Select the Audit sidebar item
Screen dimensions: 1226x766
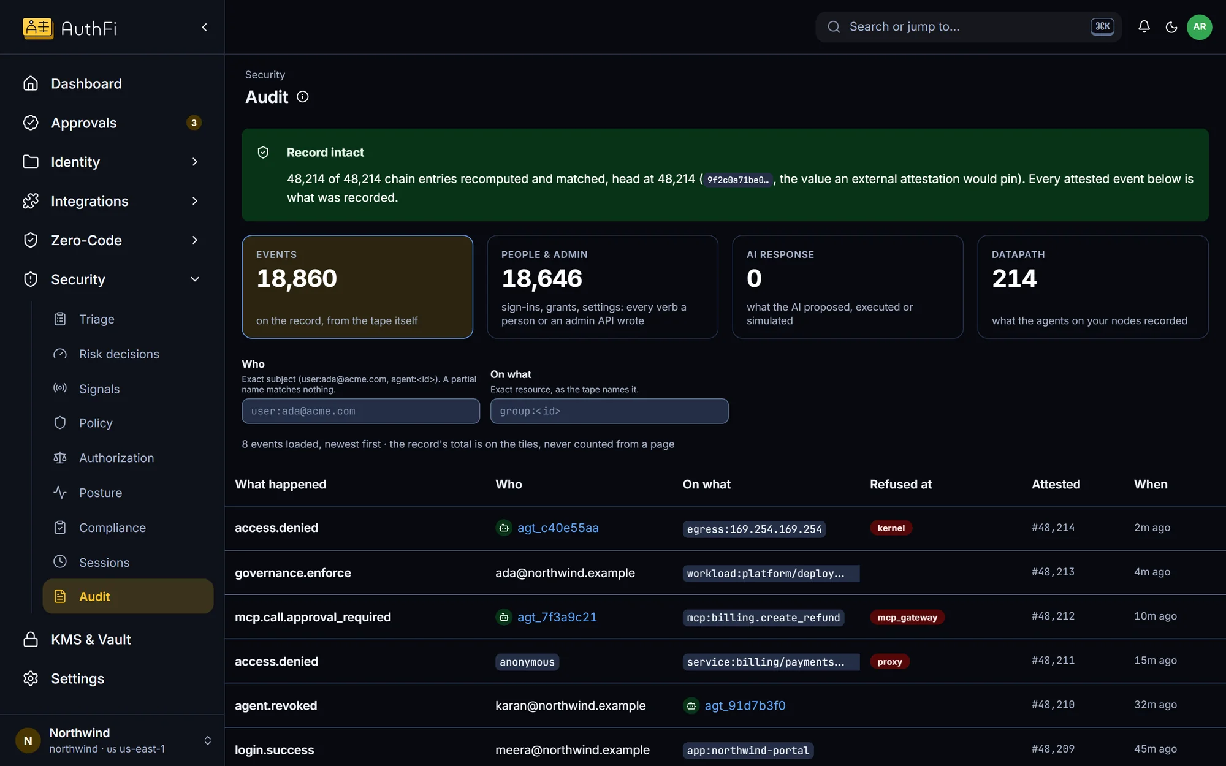[128, 596]
